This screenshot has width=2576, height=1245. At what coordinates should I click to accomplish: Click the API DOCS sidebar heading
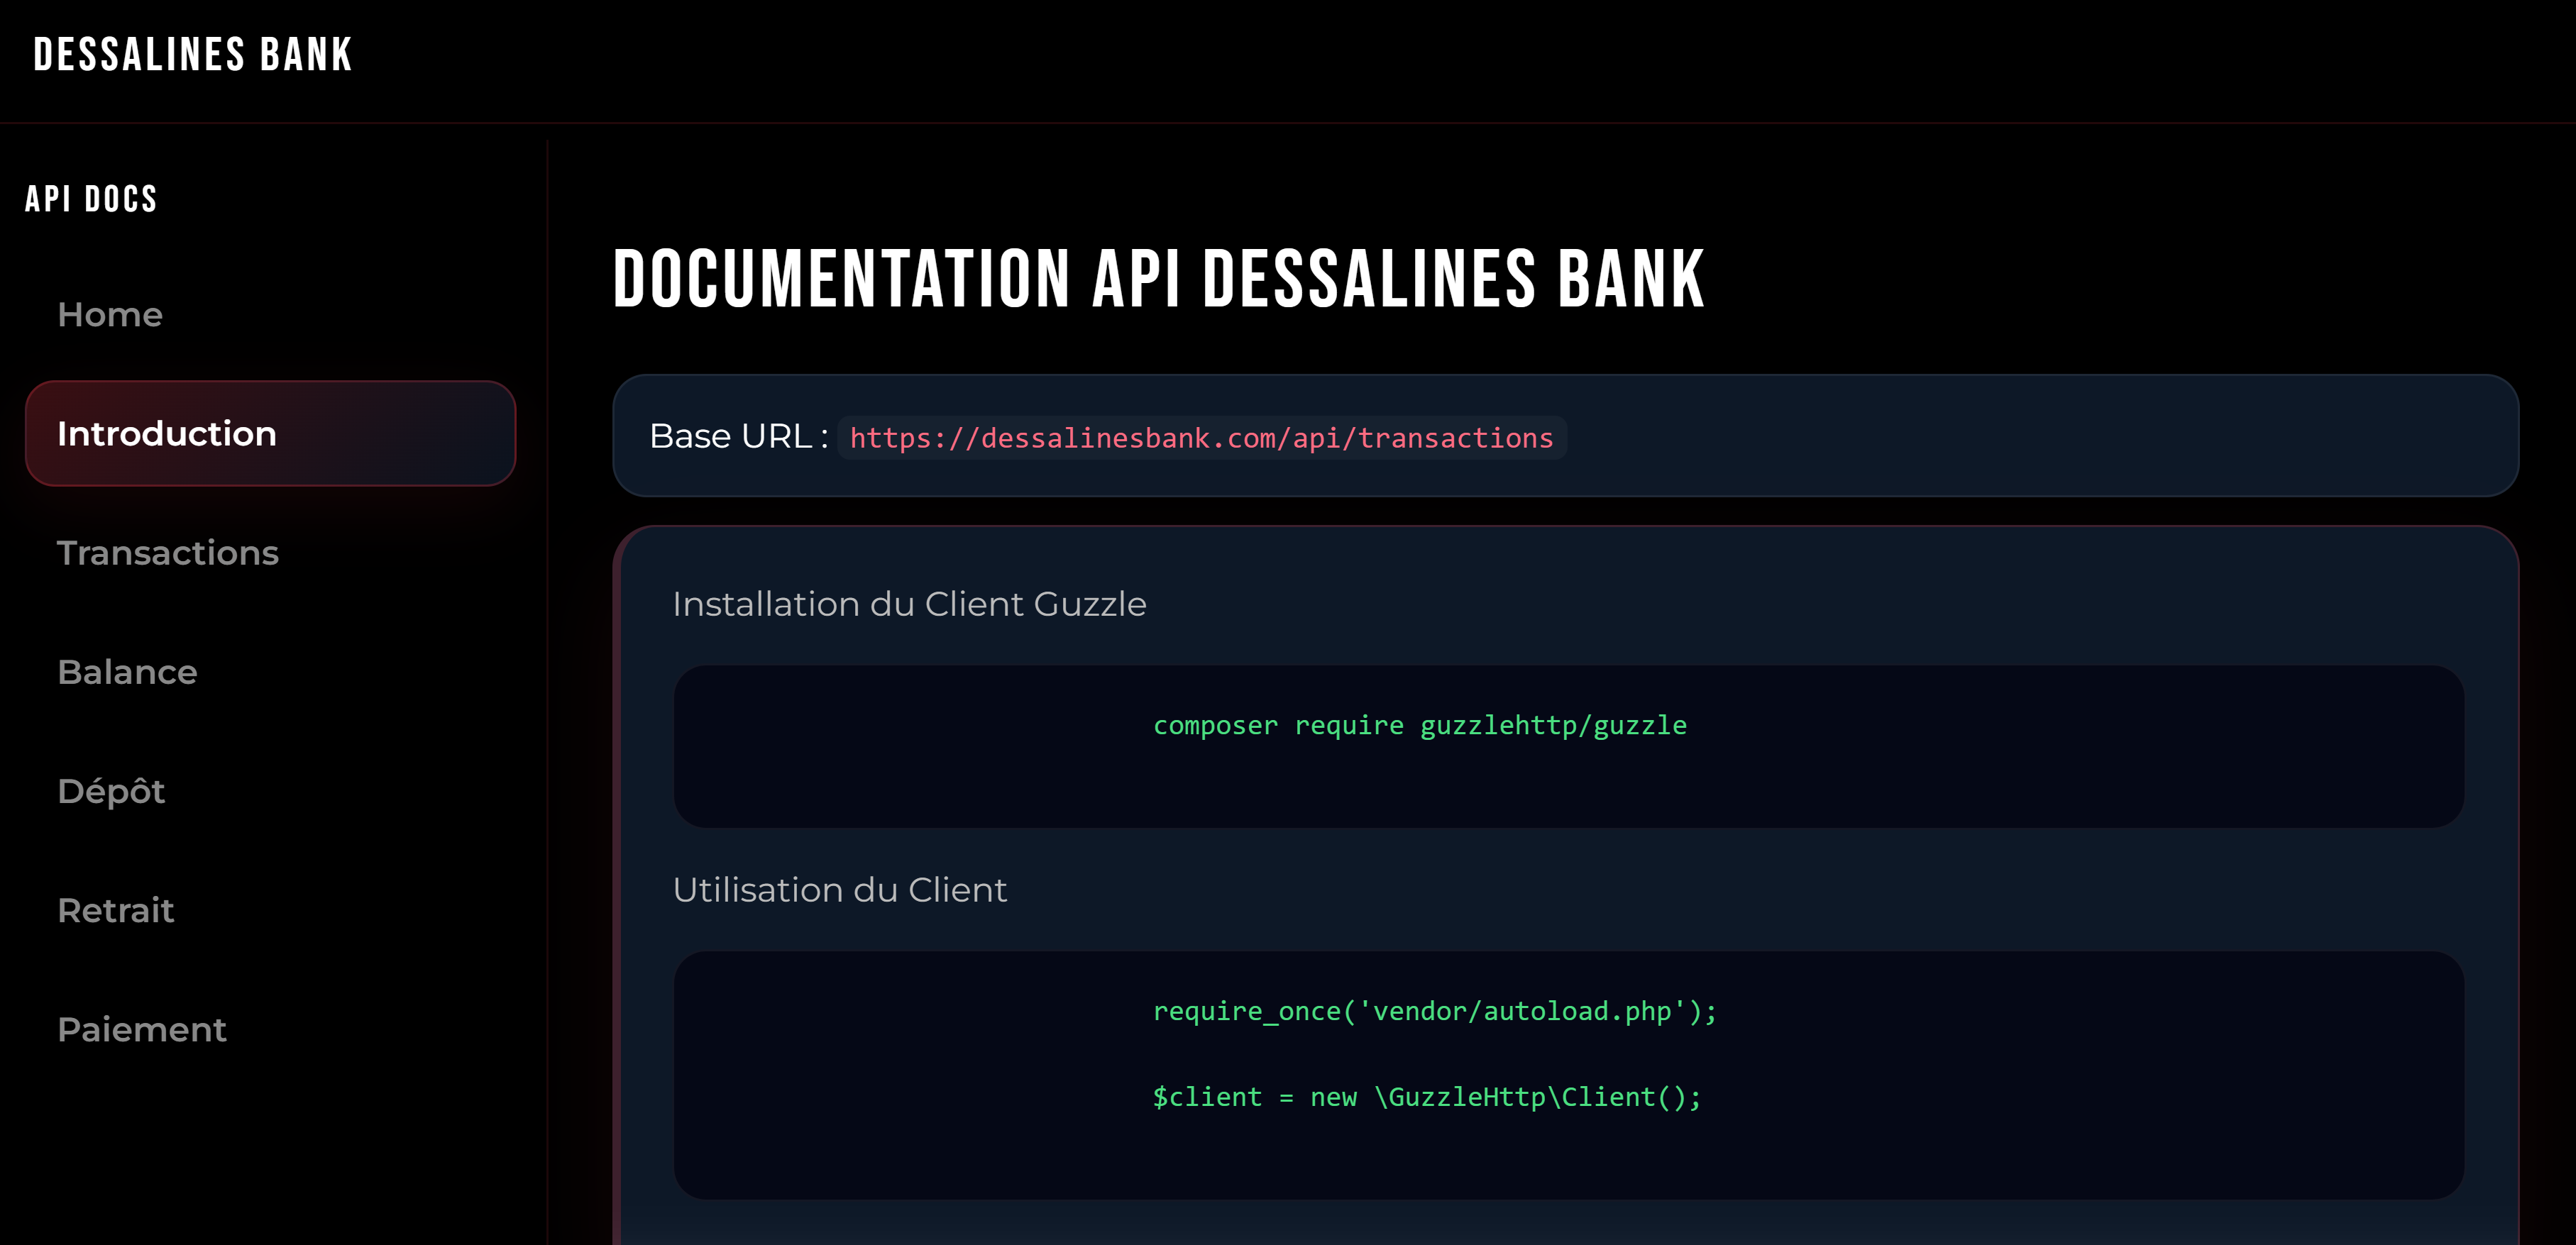[x=91, y=199]
